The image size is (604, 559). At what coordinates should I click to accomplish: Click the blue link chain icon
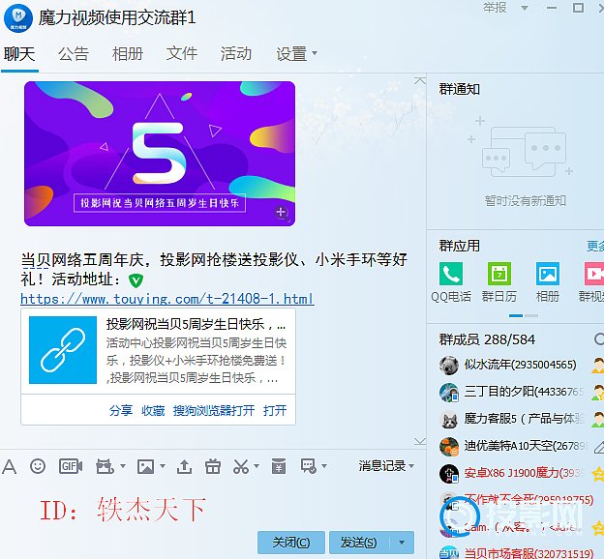point(63,350)
